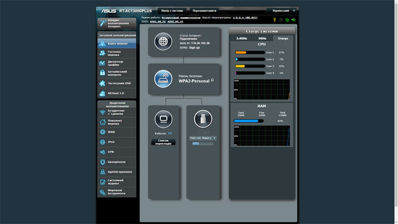
Task: Click the RAM blue usage bar
Action: pos(249,121)
